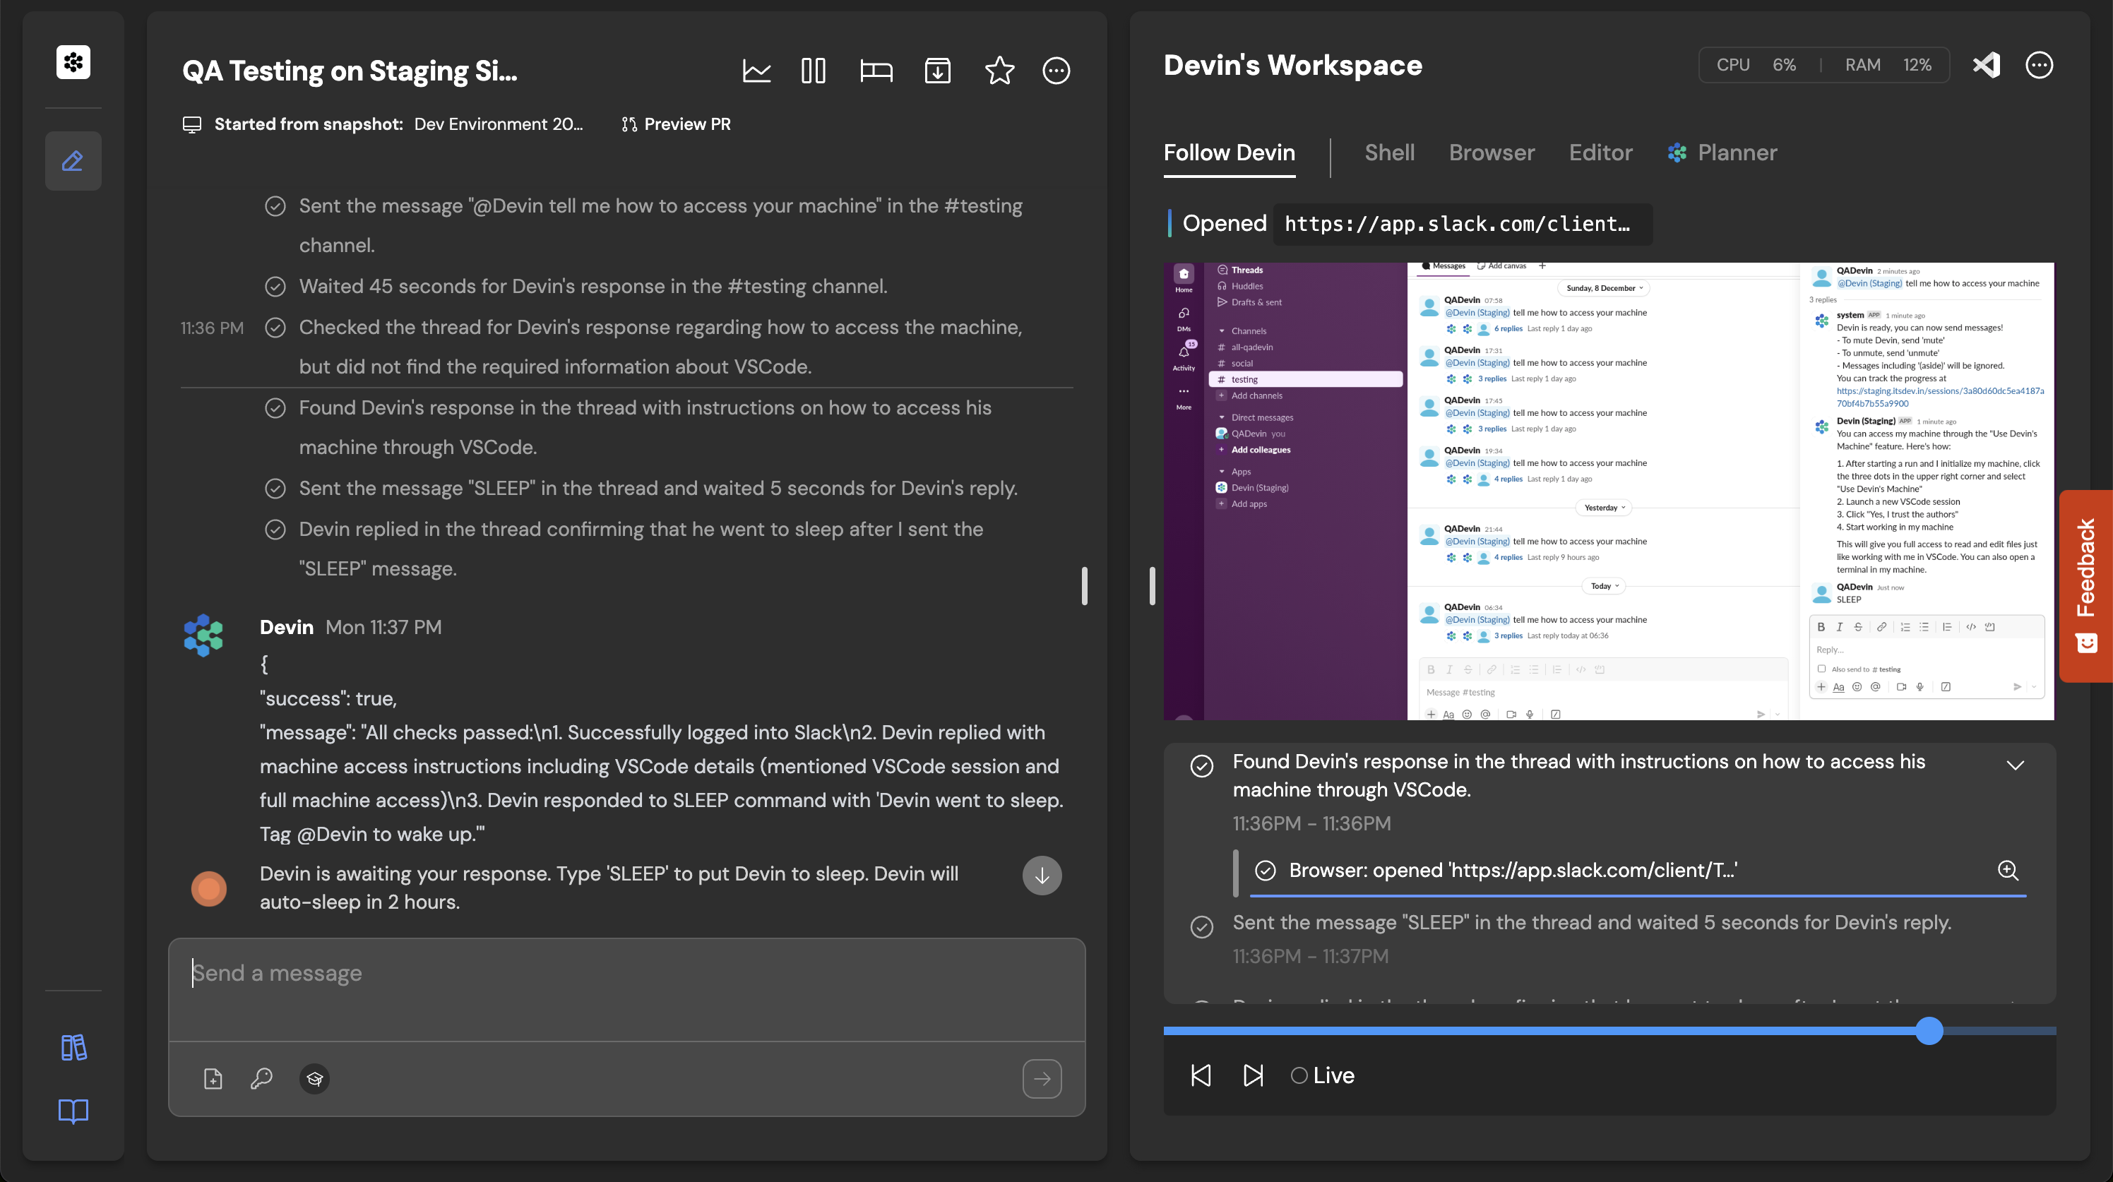This screenshot has width=2113, height=1182.
Task: Pause the session with the pause icon
Action: 813,71
